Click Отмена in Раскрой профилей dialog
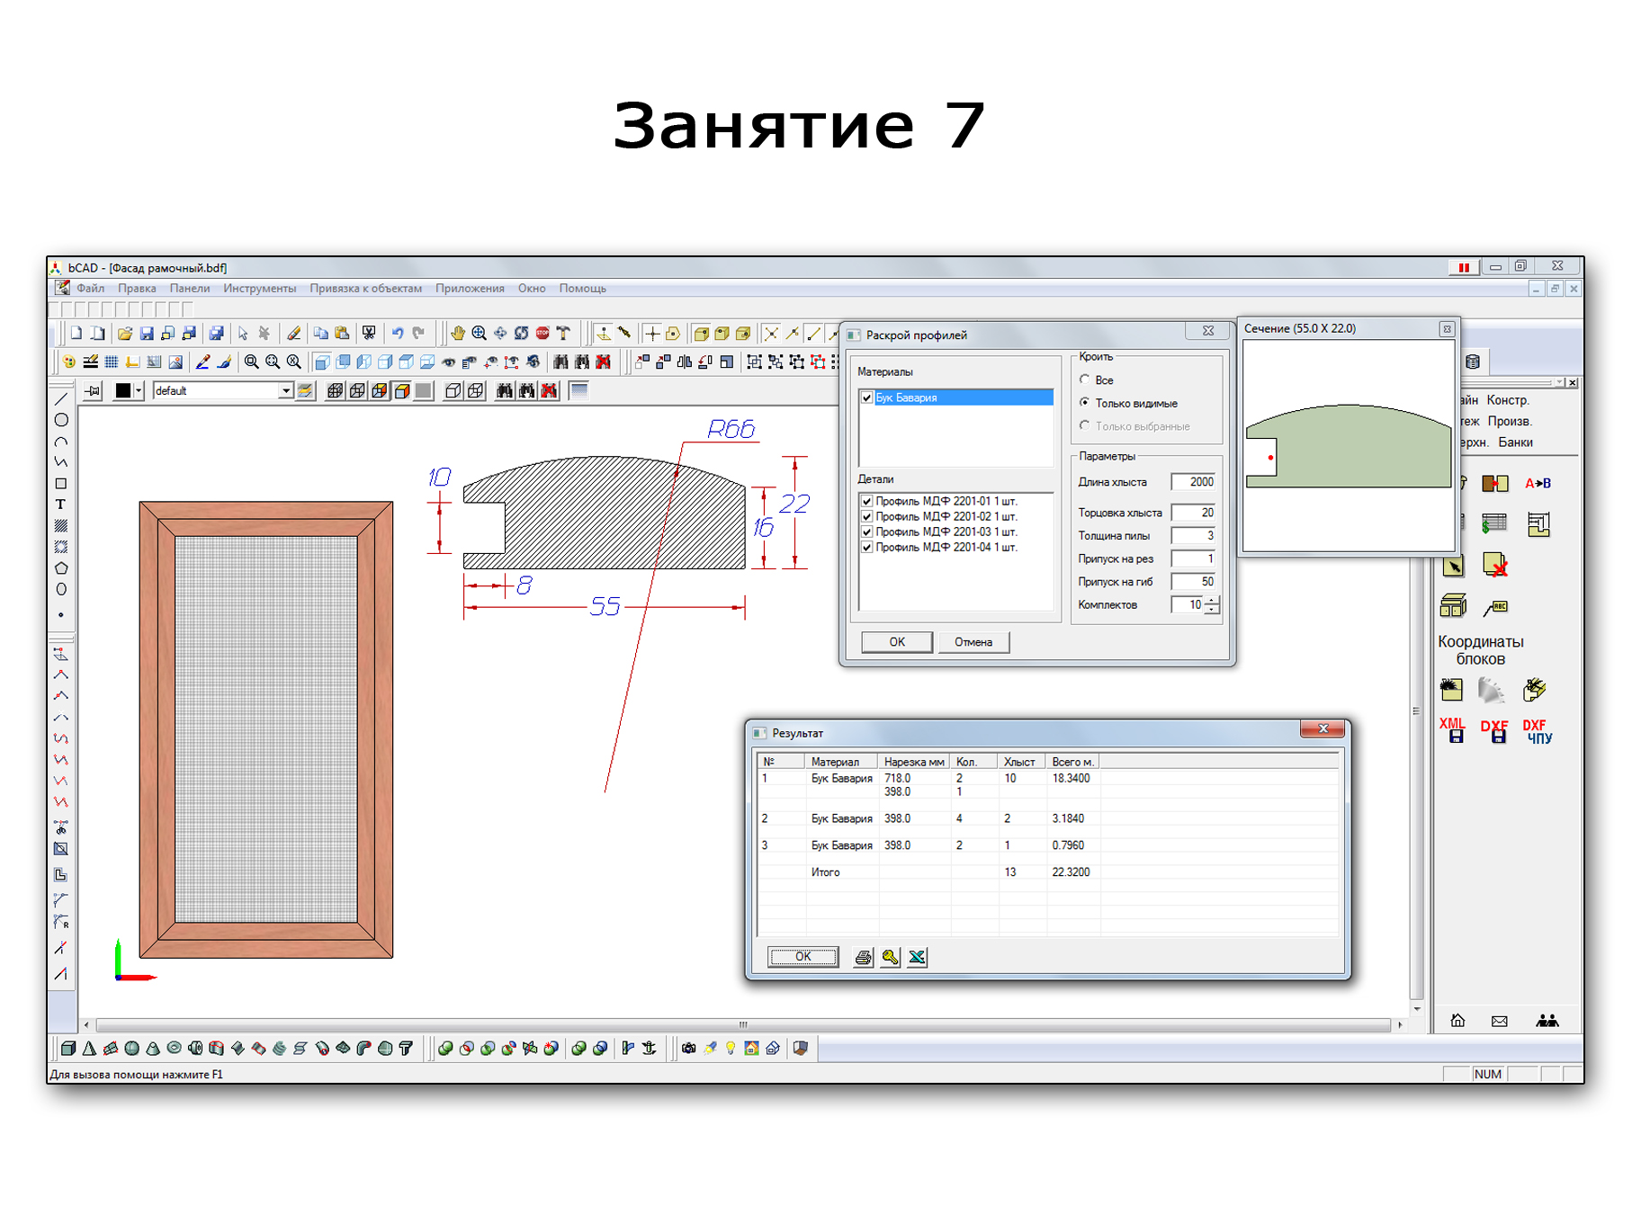 (x=973, y=642)
